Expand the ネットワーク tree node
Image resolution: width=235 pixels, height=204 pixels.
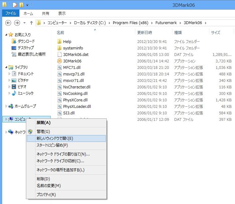pyautogui.click(x=6, y=132)
